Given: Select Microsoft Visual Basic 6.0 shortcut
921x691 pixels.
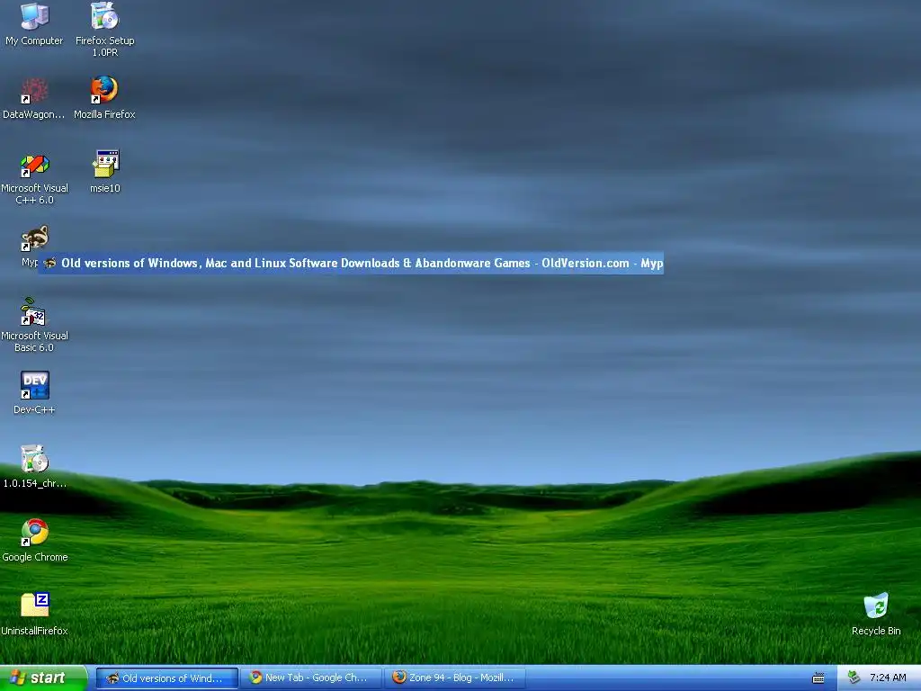Looking at the screenshot, I should coord(34,325).
